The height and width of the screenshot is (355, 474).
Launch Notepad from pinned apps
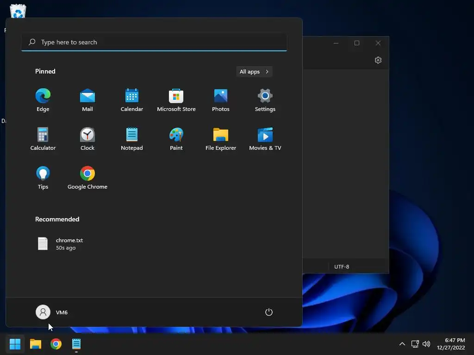(132, 139)
